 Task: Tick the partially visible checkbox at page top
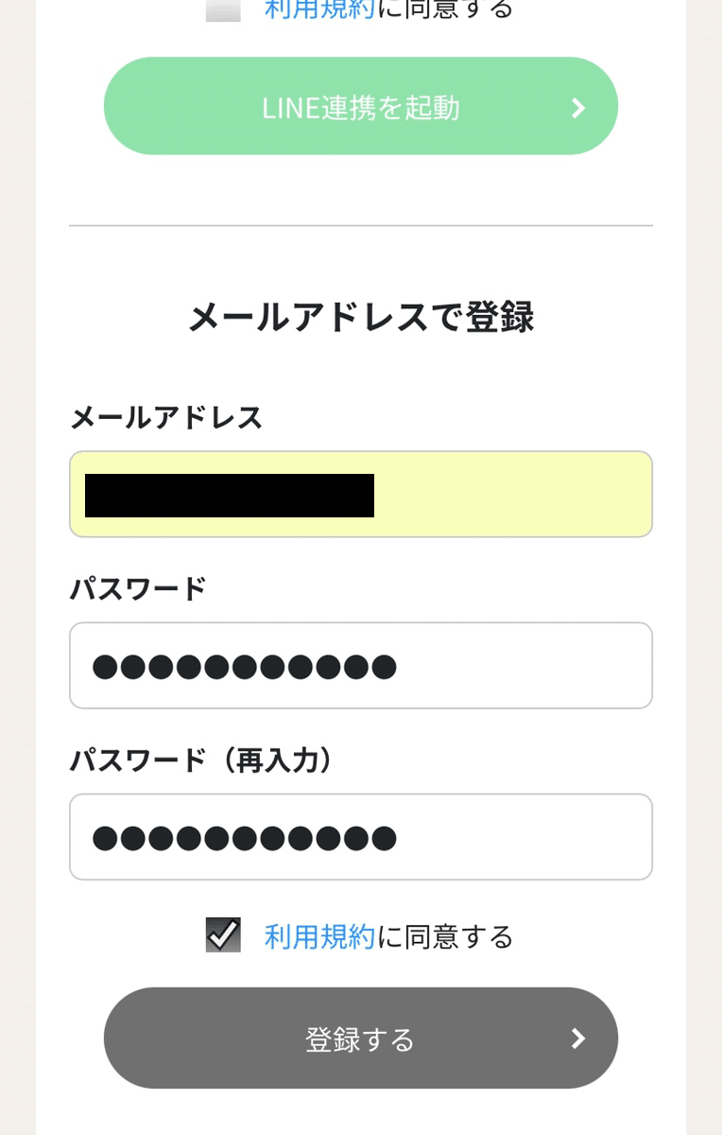[223, 9]
